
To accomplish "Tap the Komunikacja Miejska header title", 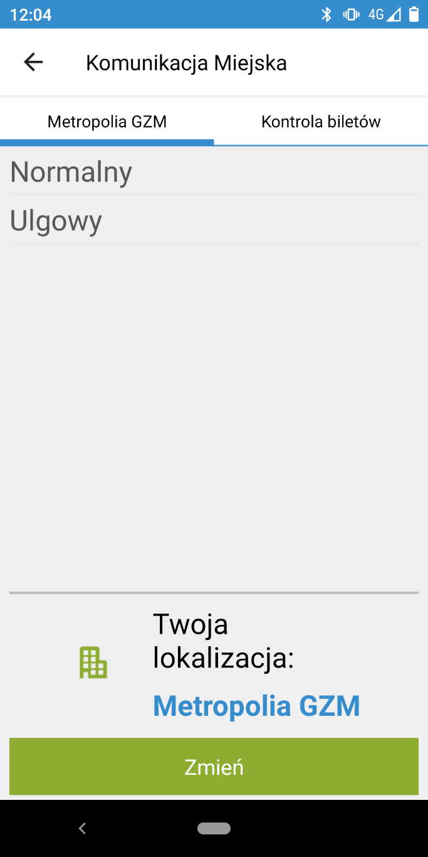I will pos(186,63).
